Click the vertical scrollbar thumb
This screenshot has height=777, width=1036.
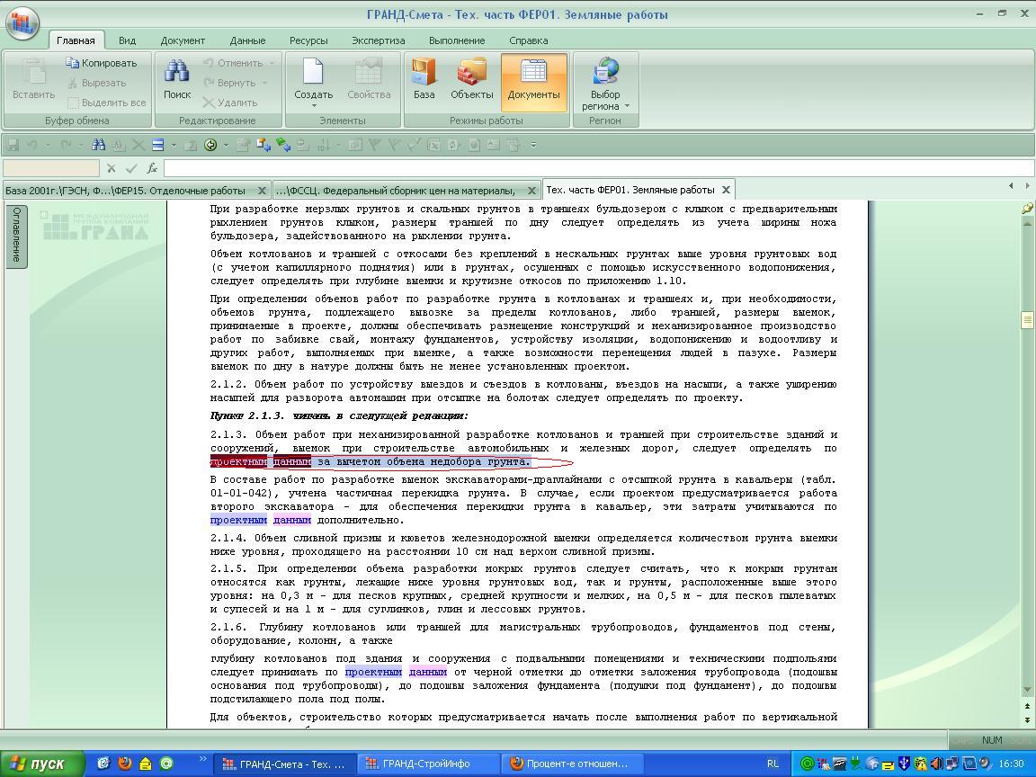click(1027, 320)
